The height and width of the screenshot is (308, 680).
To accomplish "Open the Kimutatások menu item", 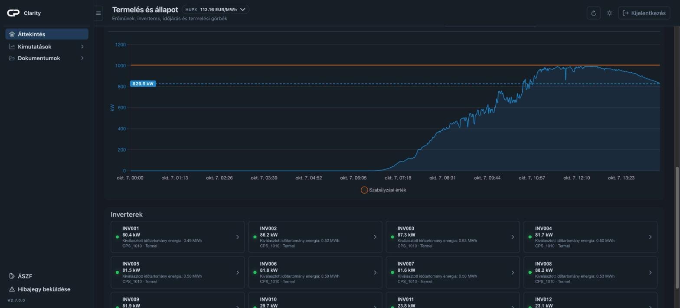I will point(47,46).
